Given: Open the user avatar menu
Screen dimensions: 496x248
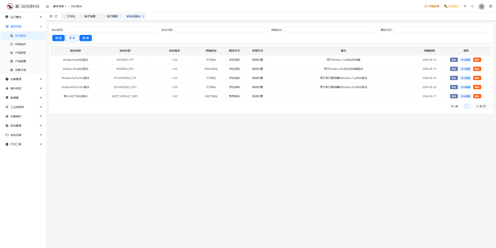Looking at the screenshot, I should point(481,6).
